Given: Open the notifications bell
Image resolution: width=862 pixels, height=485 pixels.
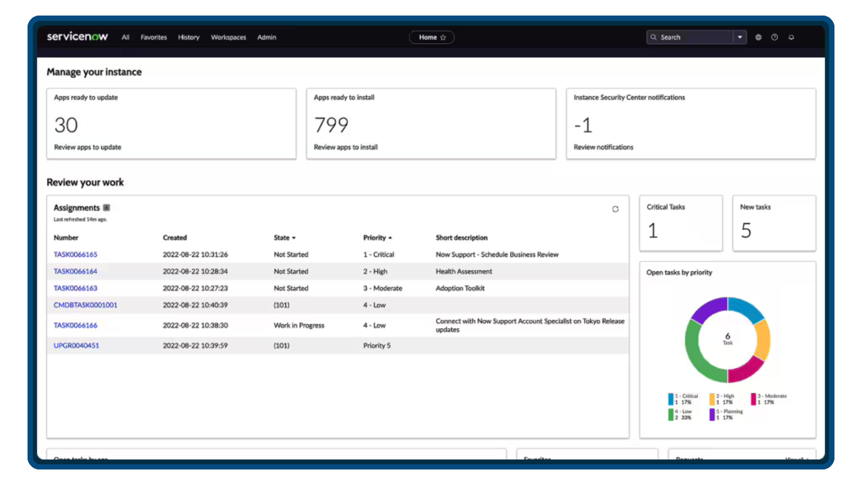Looking at the screenshot, I should coord(791,37).
